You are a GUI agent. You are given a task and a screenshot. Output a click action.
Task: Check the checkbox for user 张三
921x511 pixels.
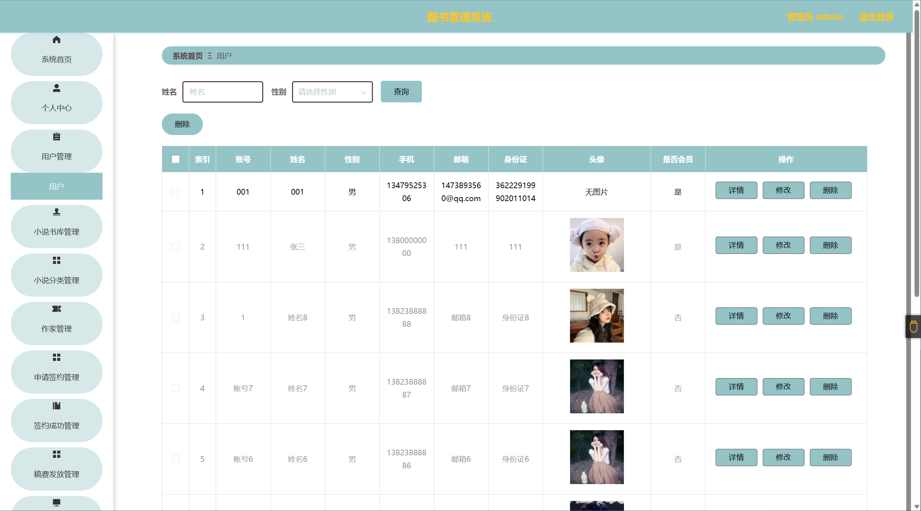(x=175, y=247)
